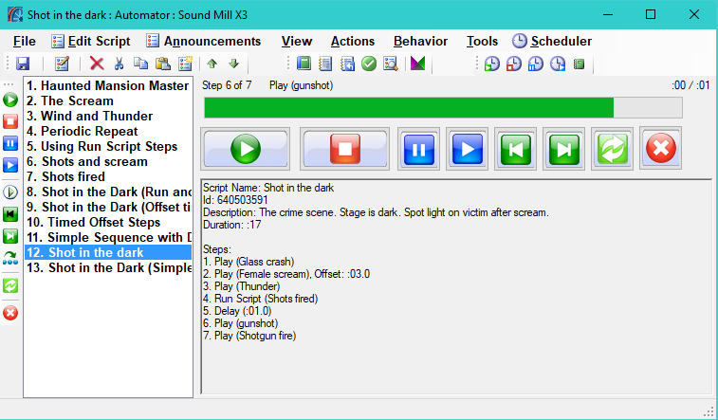Click the red stop icon in the left sidebar
Image resolution: width=718 pixels, height=420 pixels.
click(10, 121)
